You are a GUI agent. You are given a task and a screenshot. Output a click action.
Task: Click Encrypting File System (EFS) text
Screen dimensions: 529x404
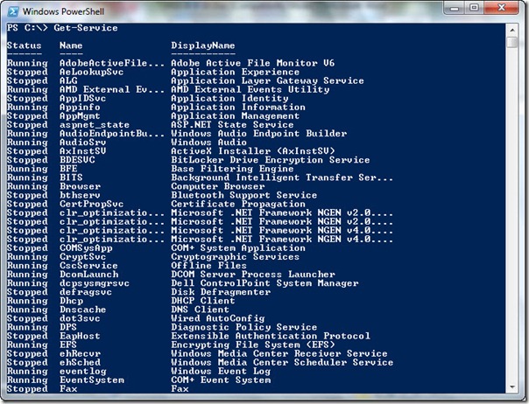coord(253,345)
